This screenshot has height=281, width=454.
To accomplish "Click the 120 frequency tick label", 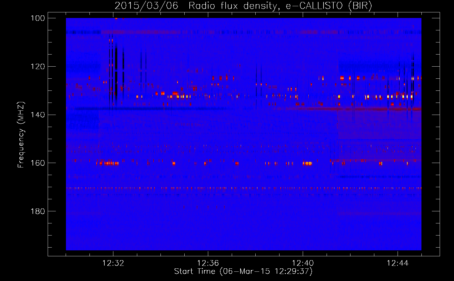I will click(38, 67).
